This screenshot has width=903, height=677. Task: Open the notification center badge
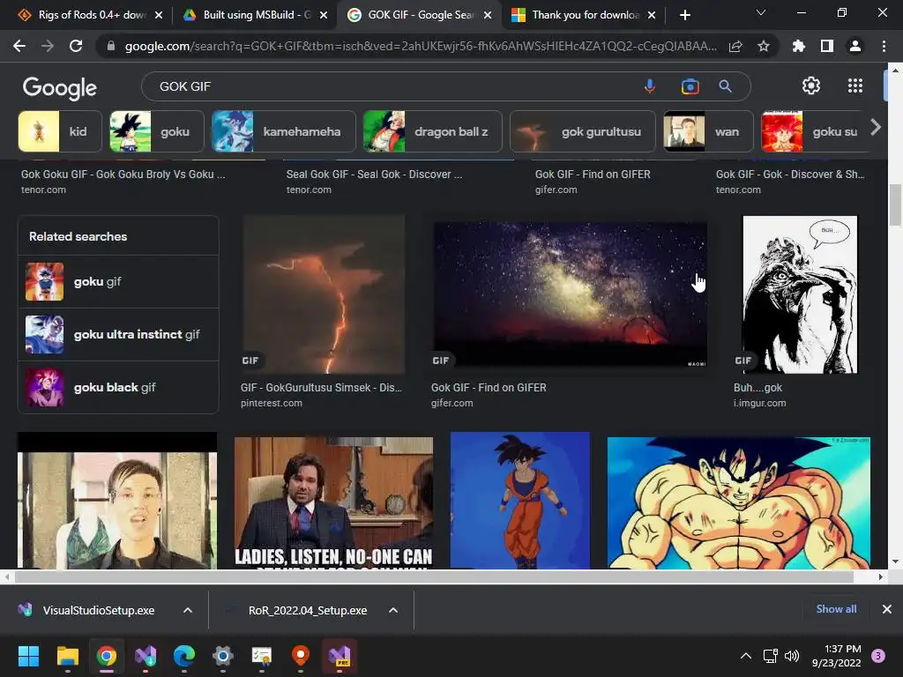pyautogui.click(x=878, y=656)
